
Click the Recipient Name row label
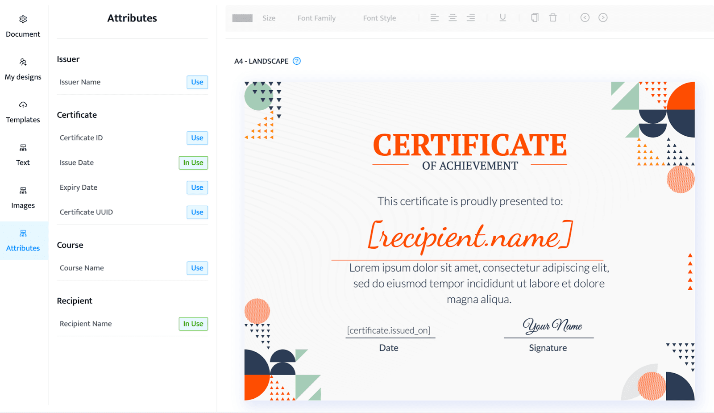86,324
